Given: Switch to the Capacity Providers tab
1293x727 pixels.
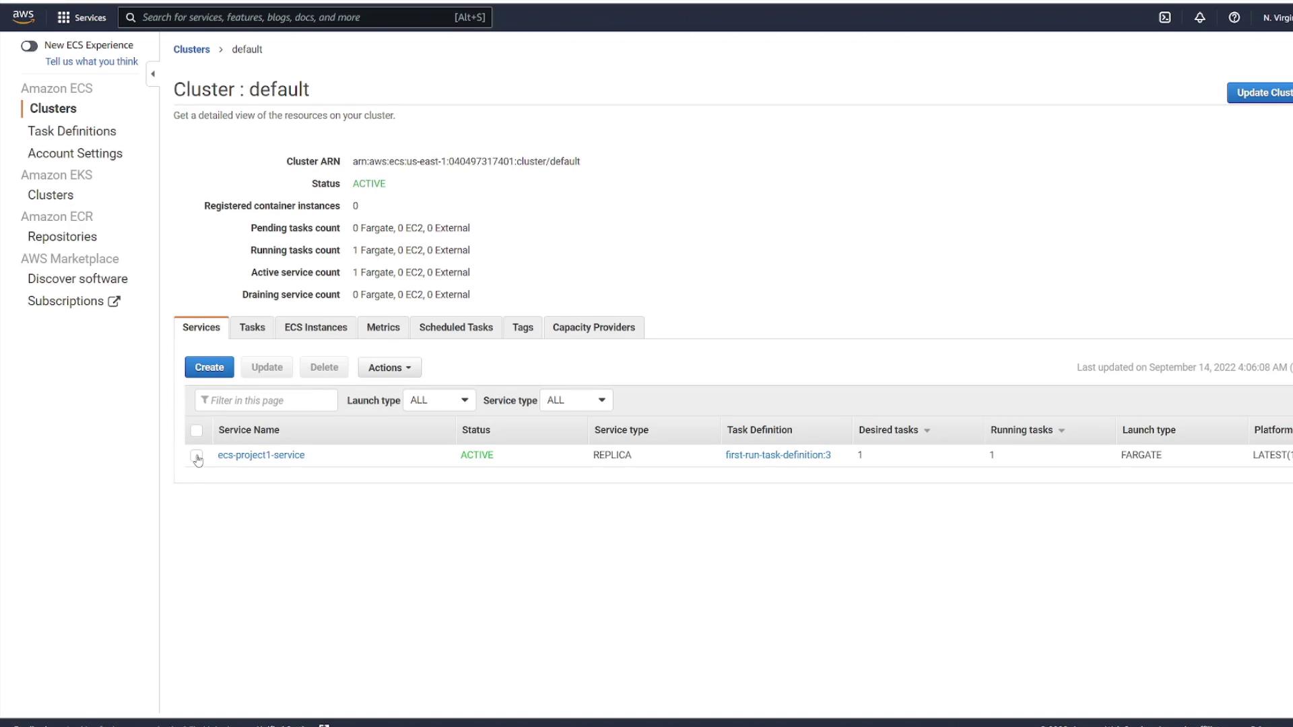Looking at the screenshot, I should (593, 328).
